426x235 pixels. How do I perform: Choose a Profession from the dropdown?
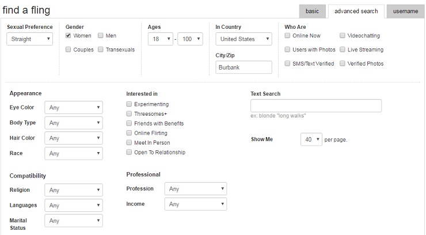(x=196, y=188)
